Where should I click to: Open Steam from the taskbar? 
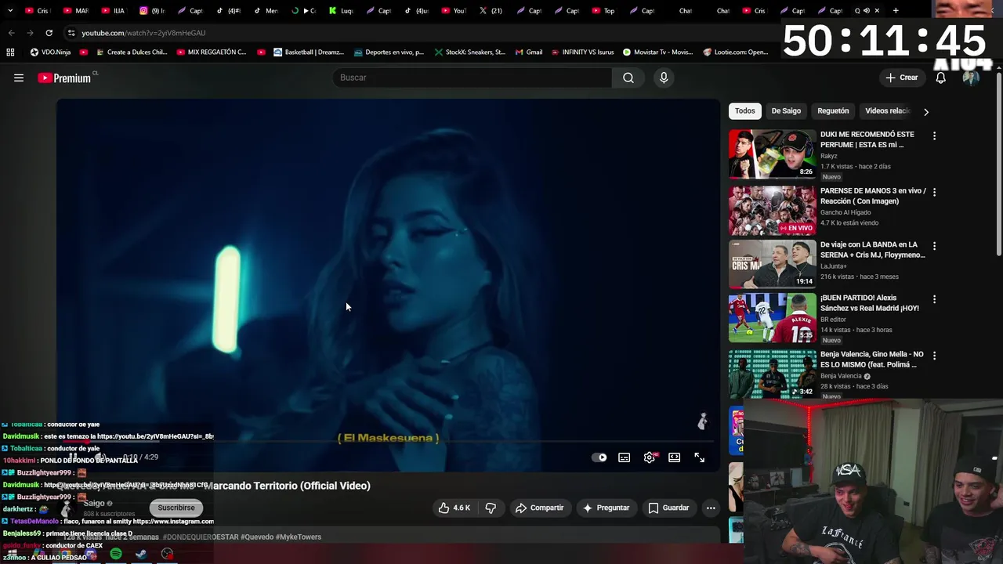tap(141, 554)
